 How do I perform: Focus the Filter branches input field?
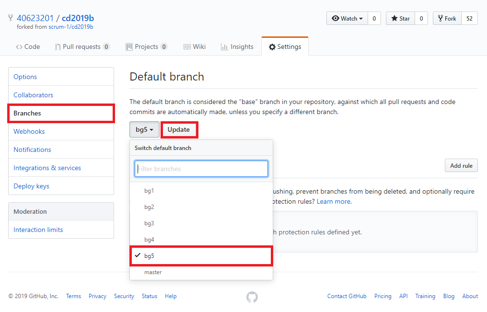(201, 169)
